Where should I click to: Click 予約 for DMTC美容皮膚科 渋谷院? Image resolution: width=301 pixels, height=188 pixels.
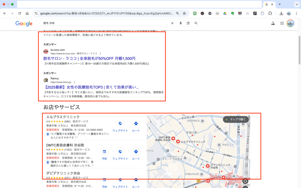(104, 154)
